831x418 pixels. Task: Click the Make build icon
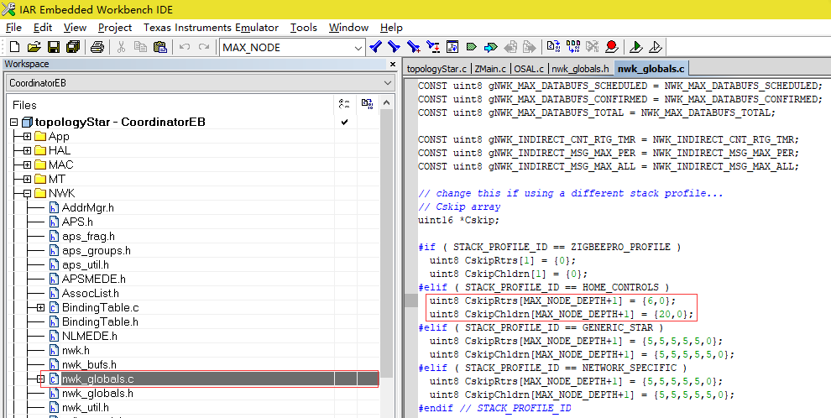(x=573, y=47)
